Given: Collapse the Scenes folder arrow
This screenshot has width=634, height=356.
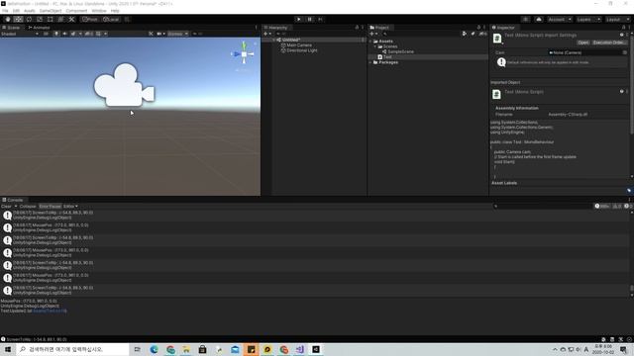Looking at the screenshot, I should [374, 46].
